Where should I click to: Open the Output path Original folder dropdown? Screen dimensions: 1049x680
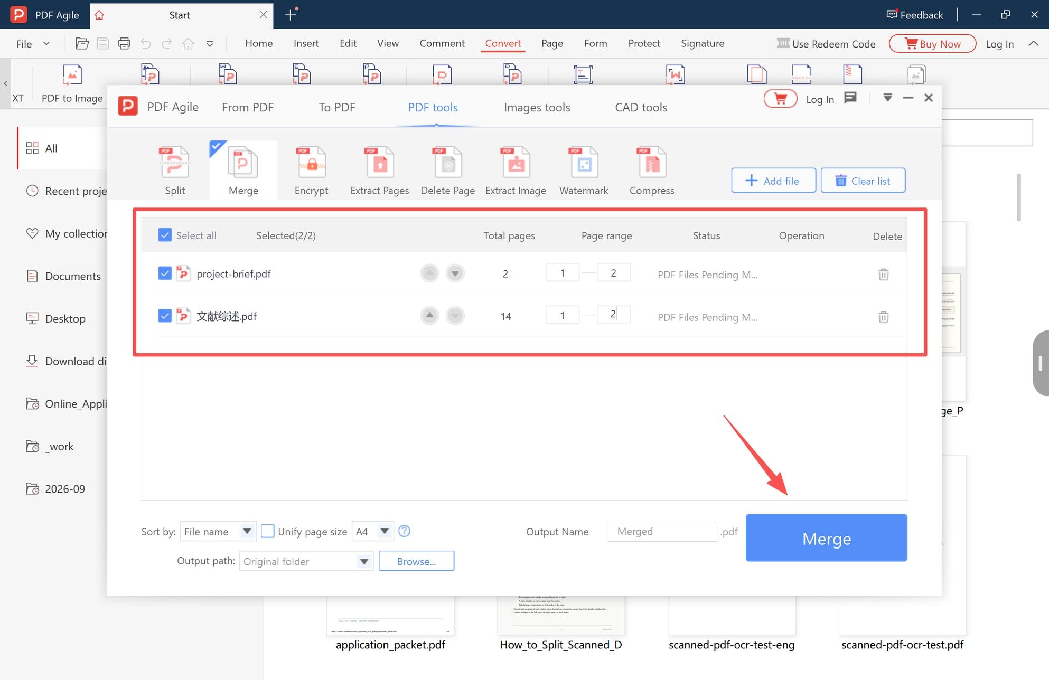coord(306,561)
